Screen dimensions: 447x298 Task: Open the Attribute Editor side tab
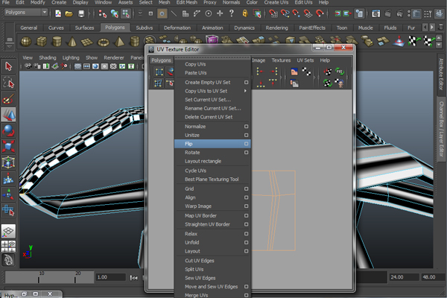pos(441,74)
